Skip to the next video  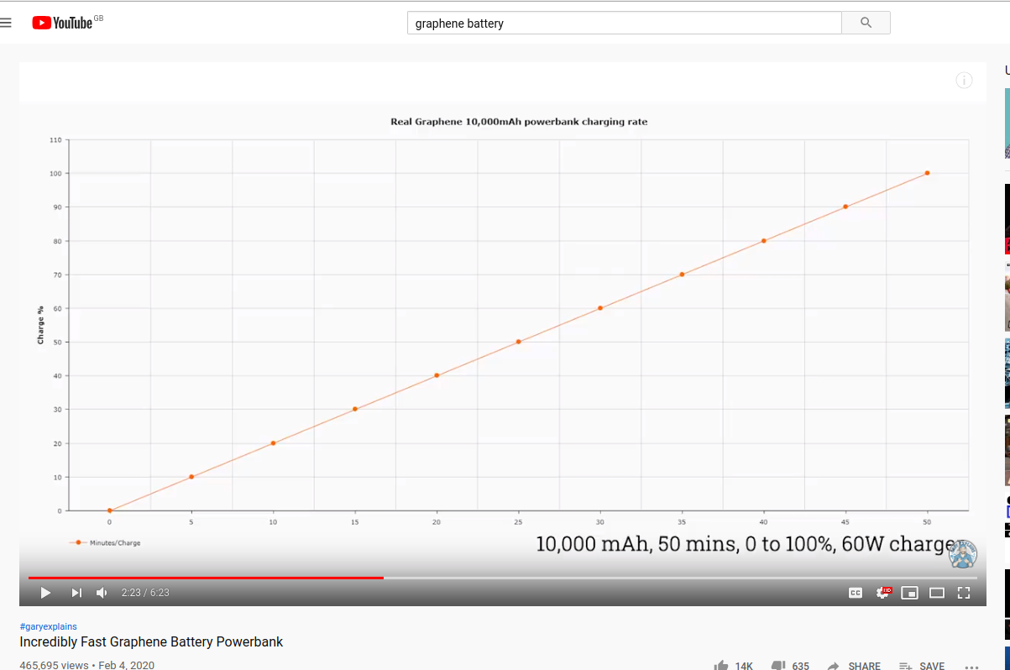click(76, 593)
